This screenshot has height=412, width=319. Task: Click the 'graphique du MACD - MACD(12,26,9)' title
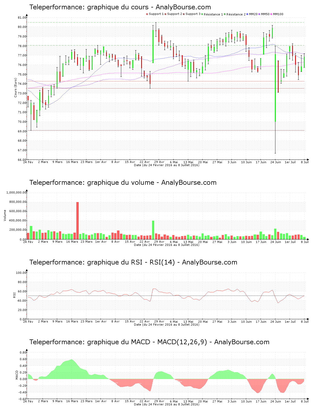149,342
